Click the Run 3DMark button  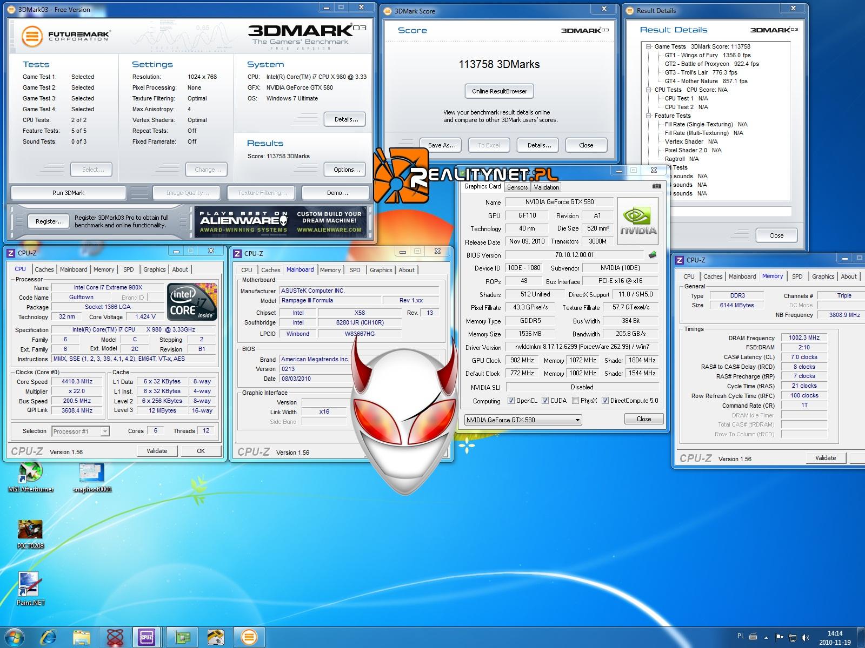68,193
